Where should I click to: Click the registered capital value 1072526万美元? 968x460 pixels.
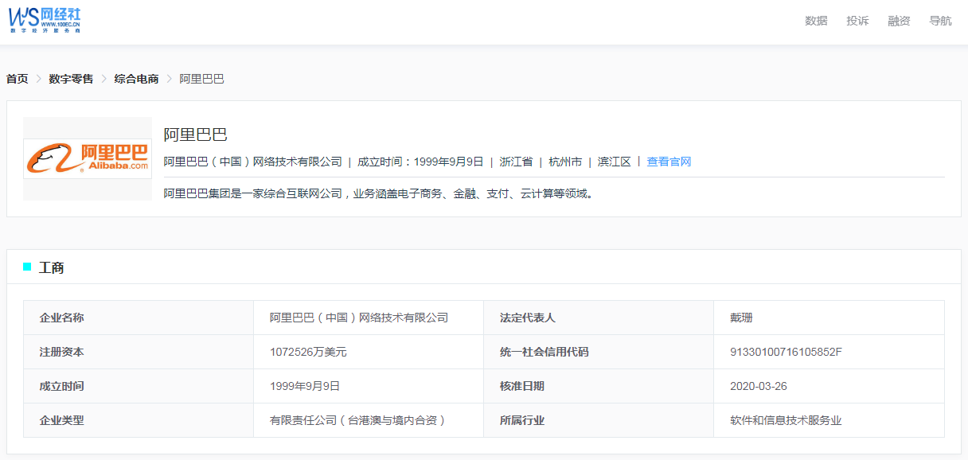click(308, 352)
